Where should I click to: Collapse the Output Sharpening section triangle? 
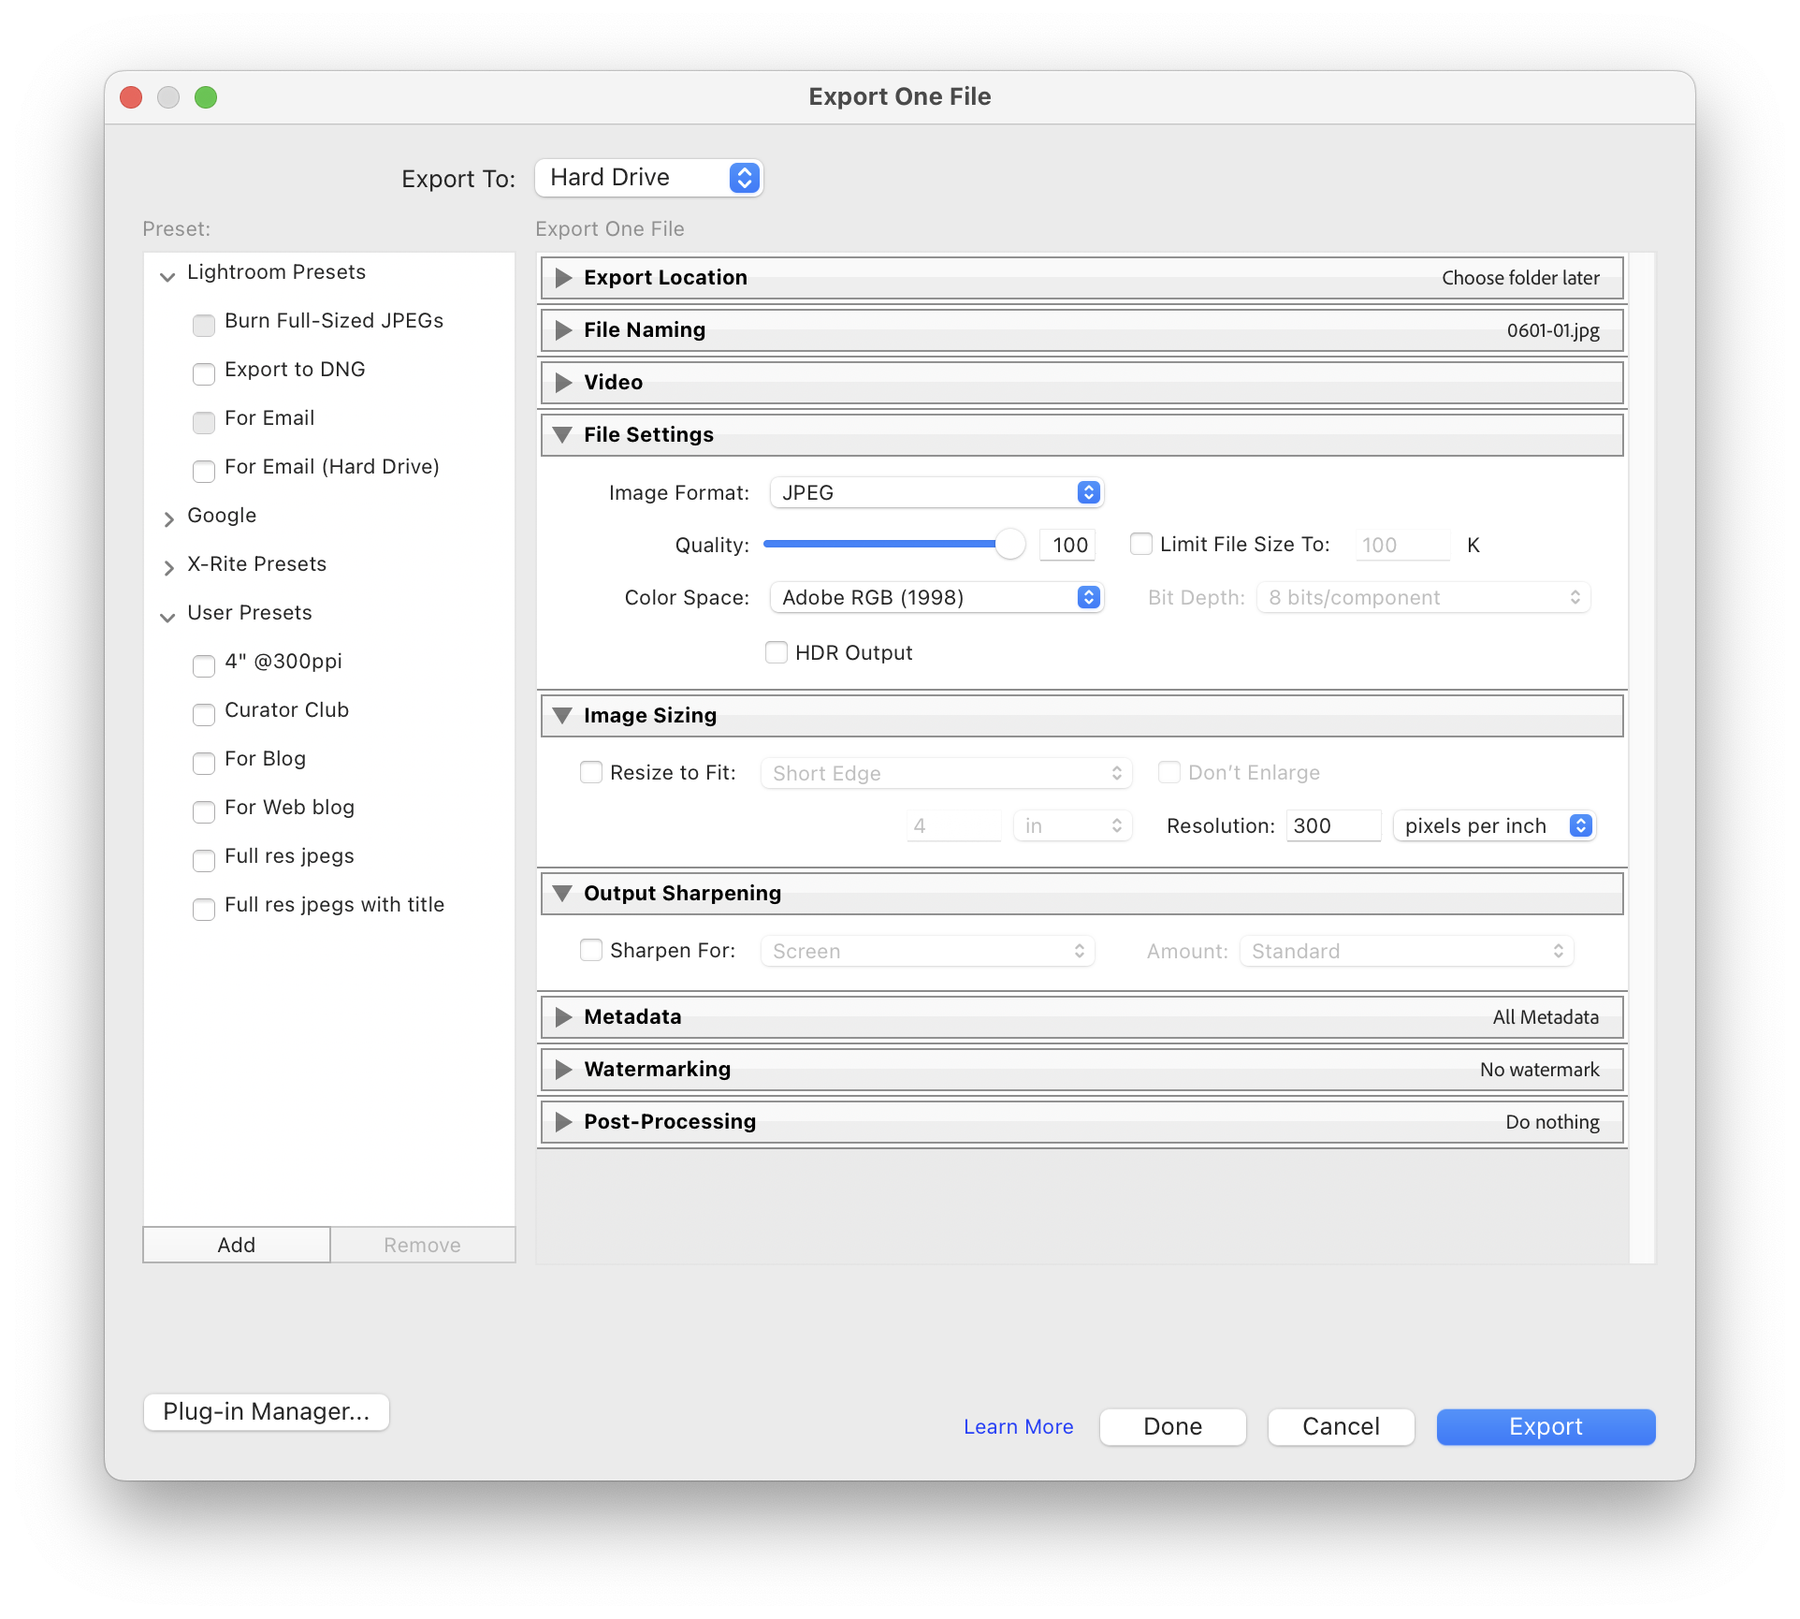pyautogui.click(x=562, y=894)
